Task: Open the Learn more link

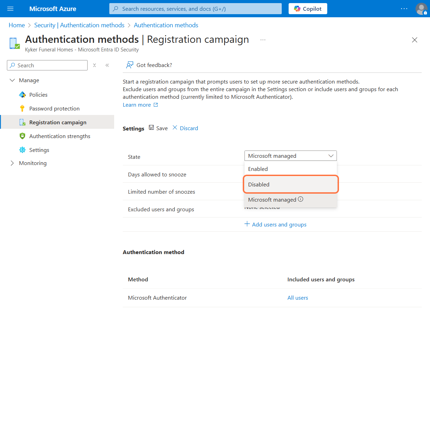Action: click(x=140, y=105)
